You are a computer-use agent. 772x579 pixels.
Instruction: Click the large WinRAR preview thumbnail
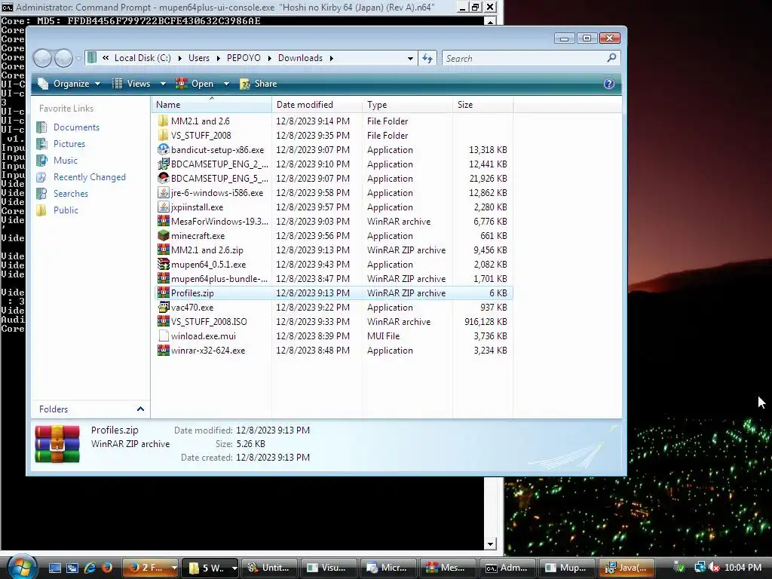pos(57,443)
